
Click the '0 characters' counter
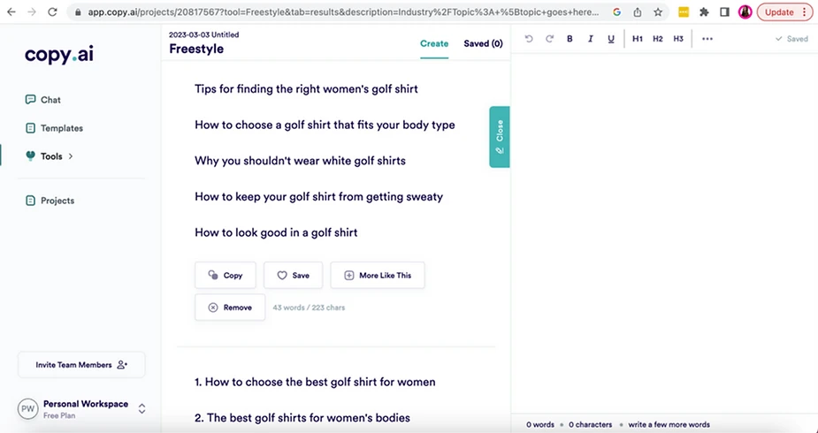point(590,425)
